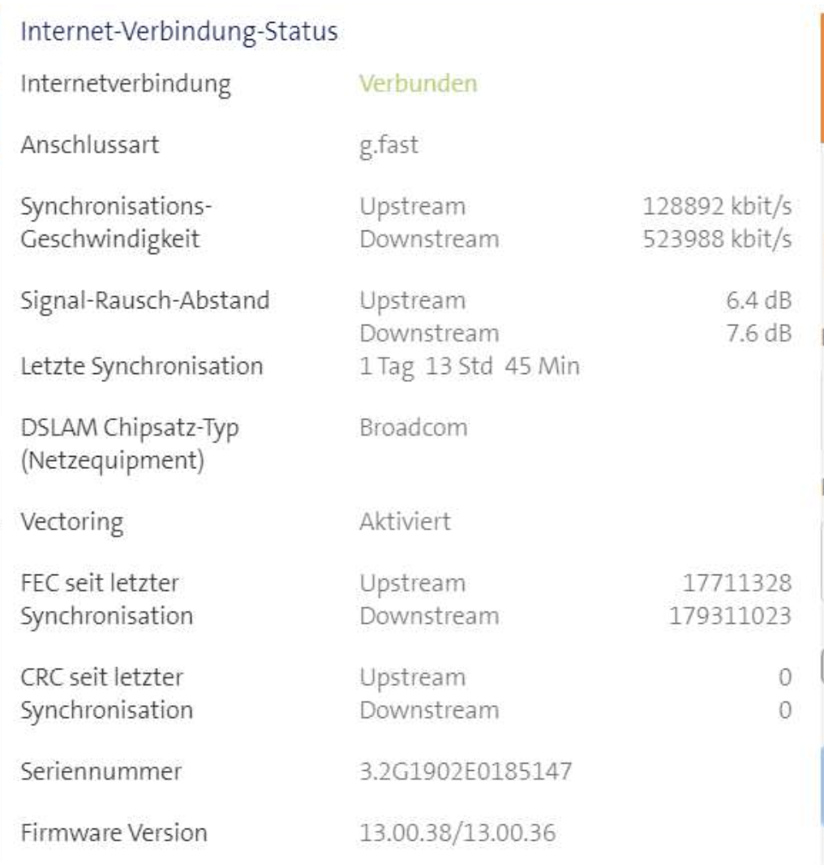This screenshot has height=865, width=824.
Task: Click the upstream sync speed 128892 kbit/s
Action: 716,208
